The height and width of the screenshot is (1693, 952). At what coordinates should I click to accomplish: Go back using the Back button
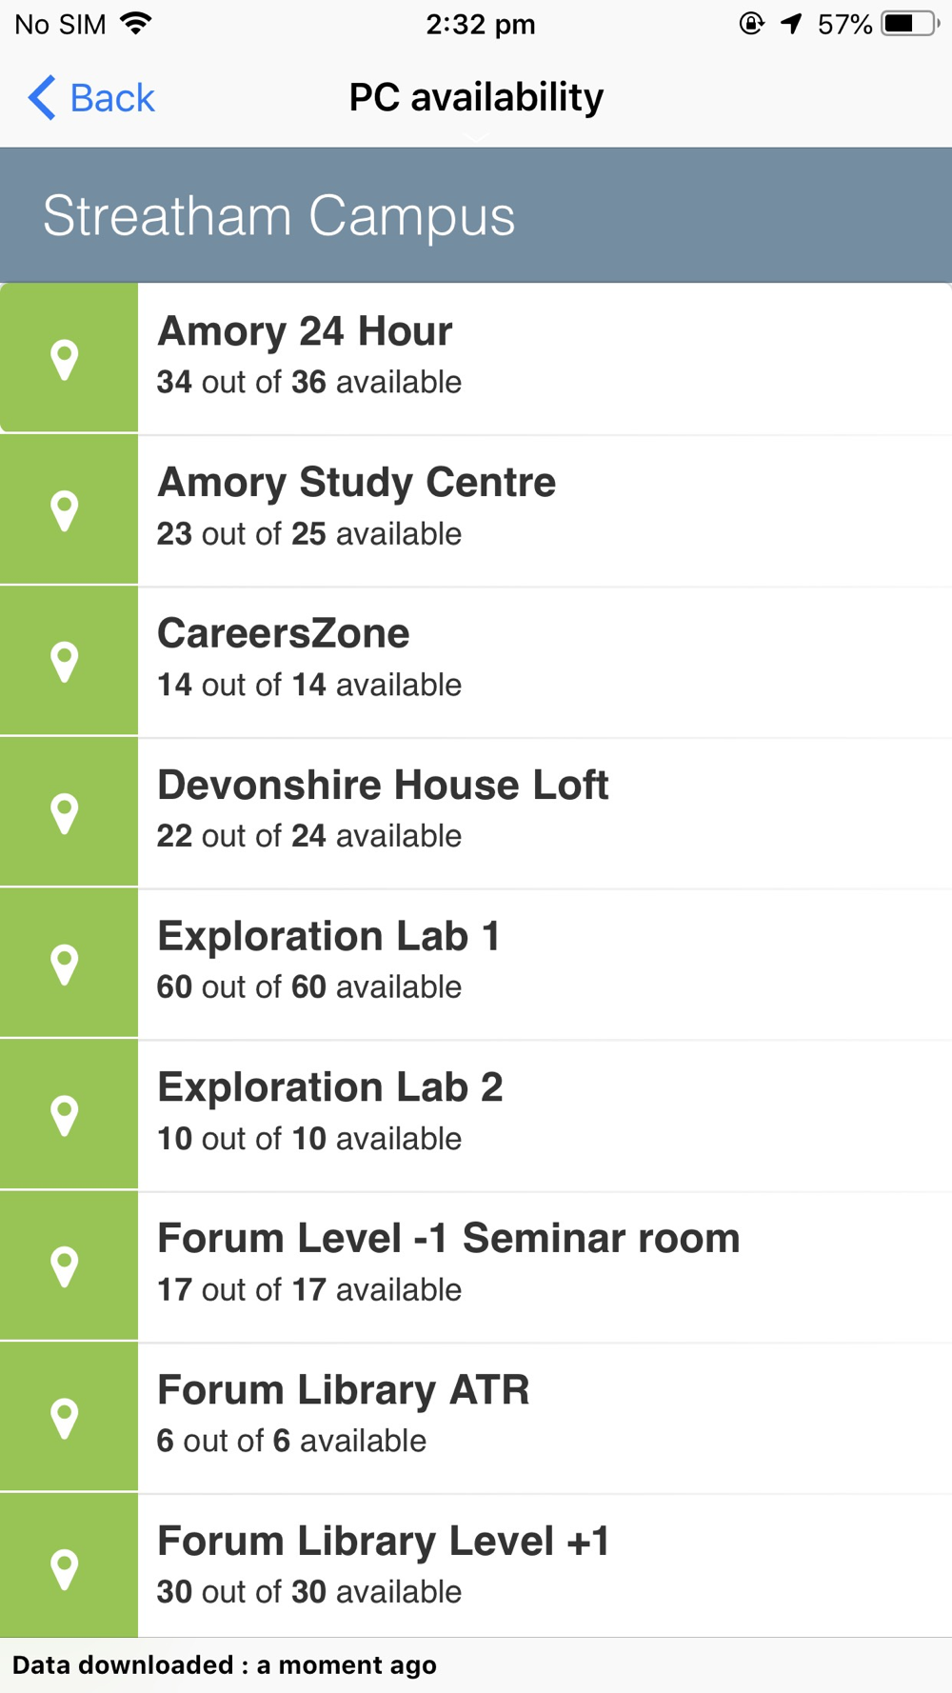click(x=91, y=97)
